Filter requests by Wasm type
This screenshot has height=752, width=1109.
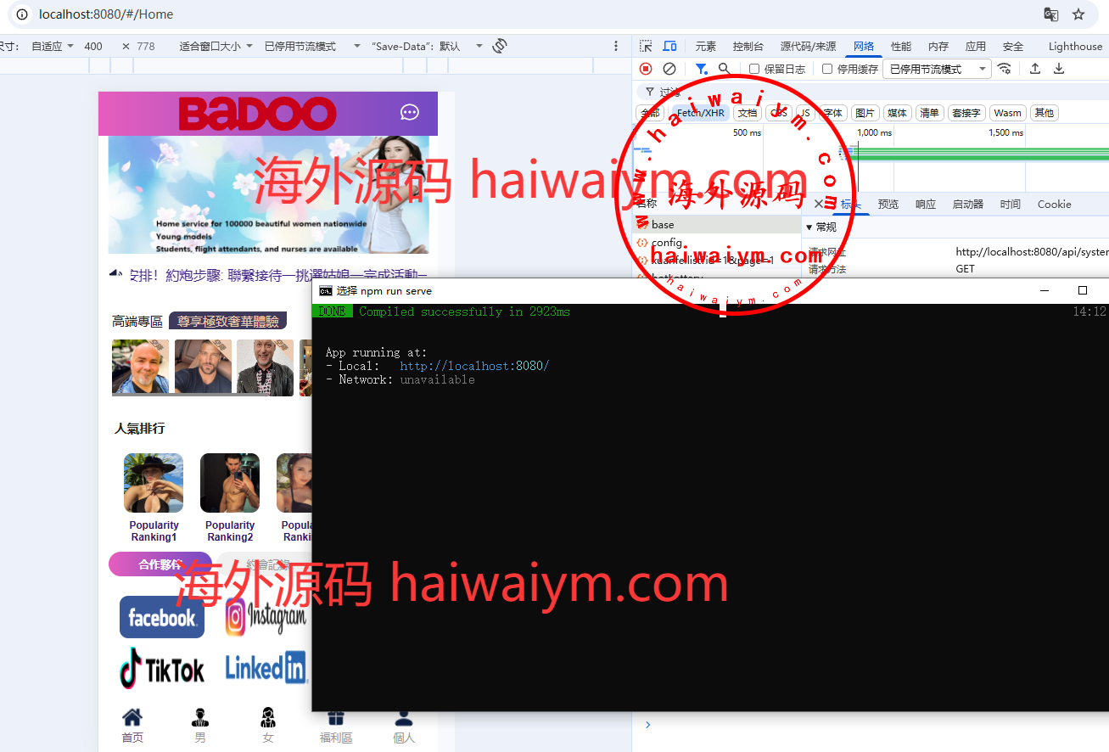1007,113
